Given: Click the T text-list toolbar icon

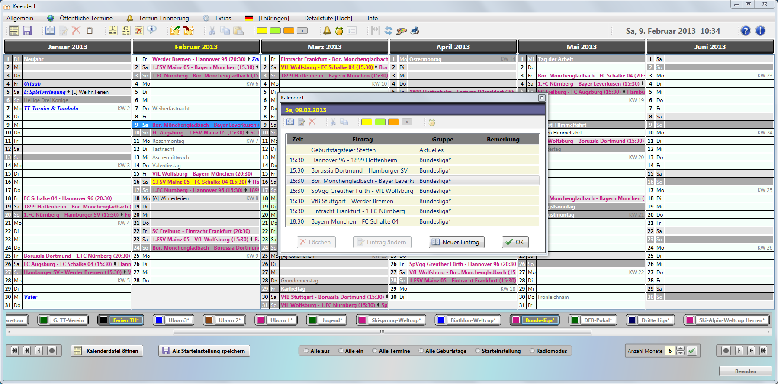Looking at the screenshot, I should 113,31.
